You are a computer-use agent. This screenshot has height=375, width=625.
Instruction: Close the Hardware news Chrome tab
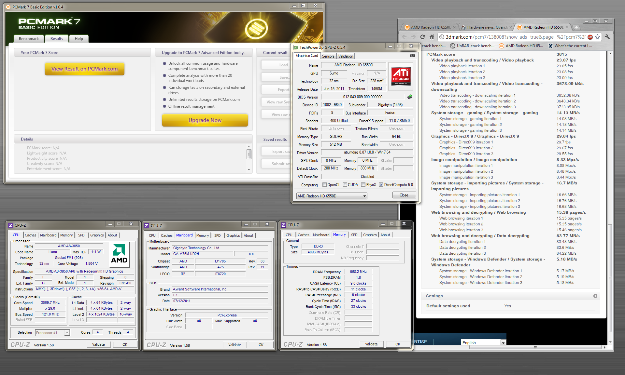[510, 27]
